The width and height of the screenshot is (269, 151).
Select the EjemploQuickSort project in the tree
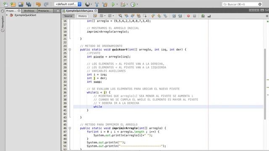25,15
